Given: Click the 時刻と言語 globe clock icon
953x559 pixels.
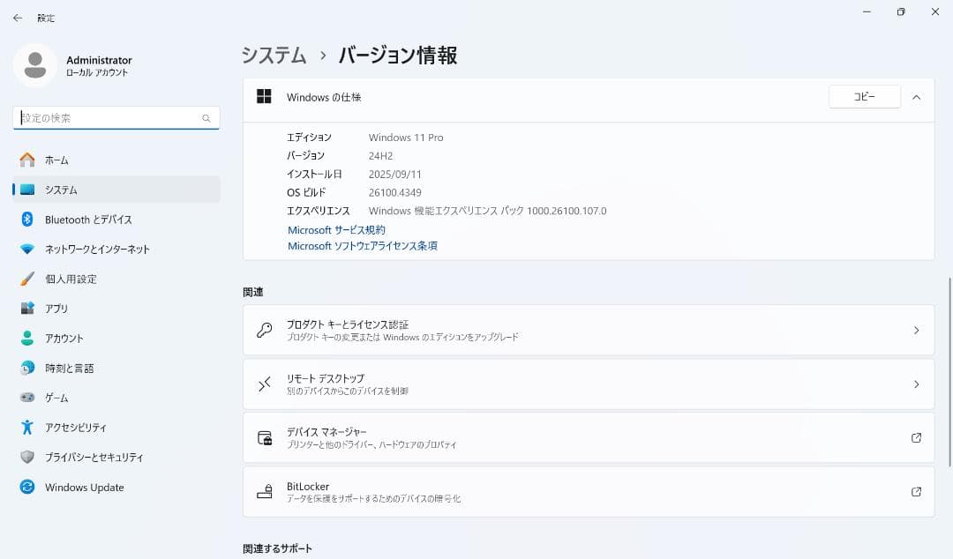Looking at the screenshot, I should pyautogui.click(x=27, y=368).
